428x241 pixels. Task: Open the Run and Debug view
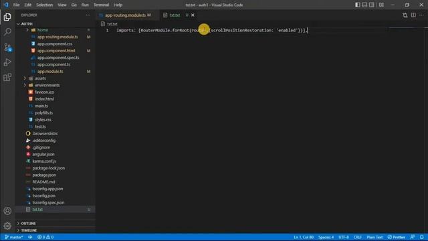point(7,62)
